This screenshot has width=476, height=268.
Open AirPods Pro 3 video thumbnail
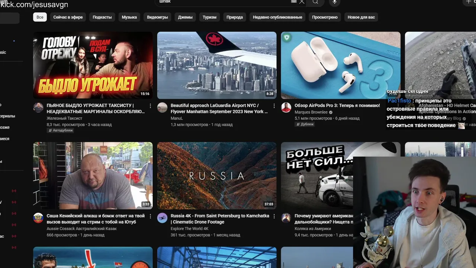(341, 65)
